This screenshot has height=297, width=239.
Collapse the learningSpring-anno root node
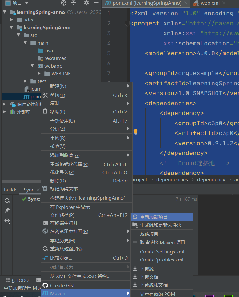coord(5,12)
